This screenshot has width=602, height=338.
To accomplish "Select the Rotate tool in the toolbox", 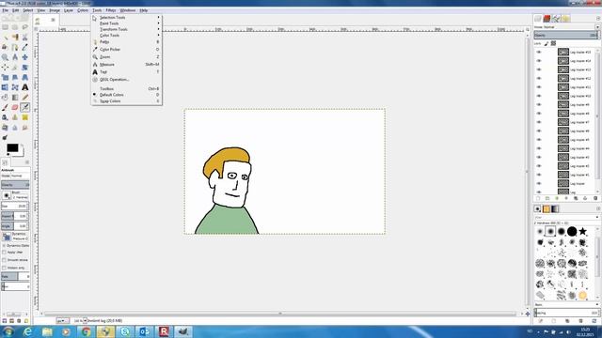I will pyautogui.click(x=25, y=67).
